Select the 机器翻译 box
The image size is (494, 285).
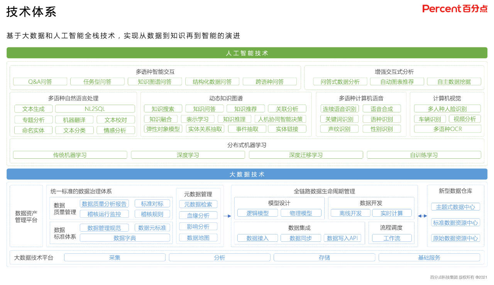[74, 120]
